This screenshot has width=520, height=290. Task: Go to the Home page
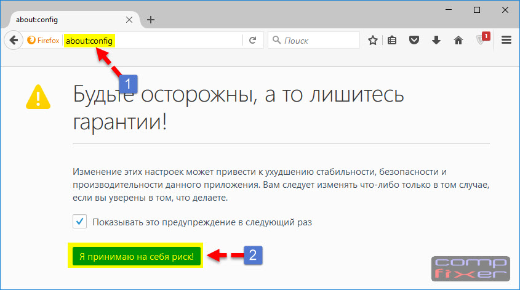click(x=458, y=41)
